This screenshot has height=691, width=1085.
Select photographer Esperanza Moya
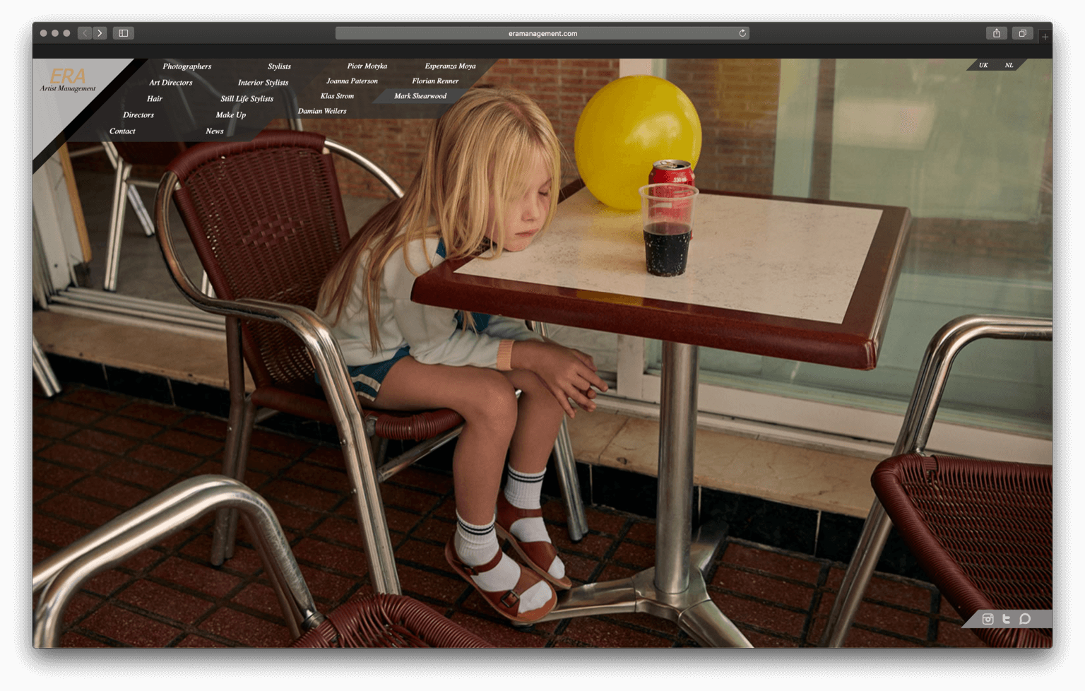(x=450, y=66)
